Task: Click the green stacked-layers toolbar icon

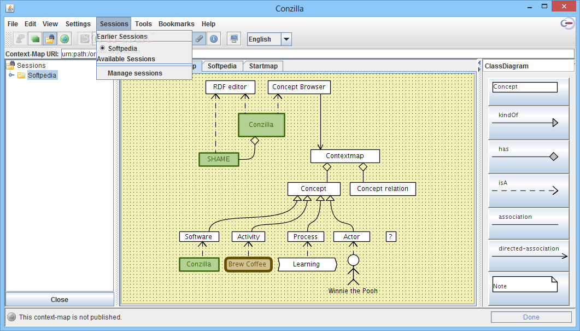Action: 35,39
